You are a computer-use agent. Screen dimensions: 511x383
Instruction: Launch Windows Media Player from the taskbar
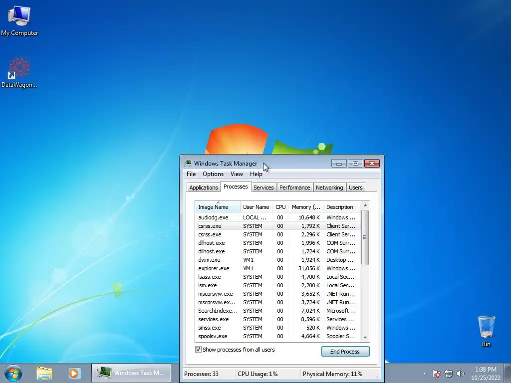(74, 373)
